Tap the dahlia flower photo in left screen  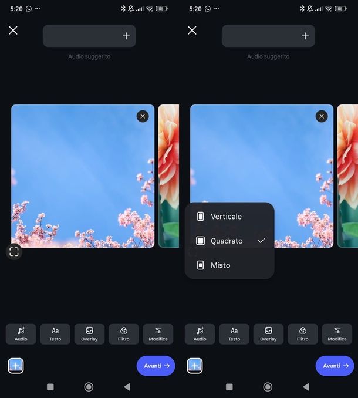[168, 176]
